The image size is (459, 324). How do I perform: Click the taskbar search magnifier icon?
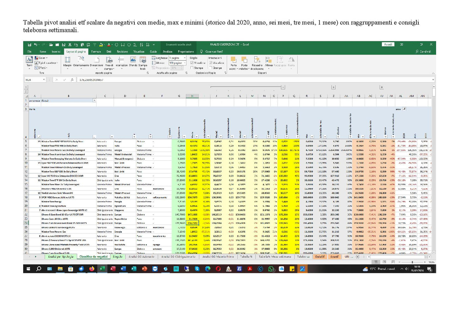[x=39, y=269]
